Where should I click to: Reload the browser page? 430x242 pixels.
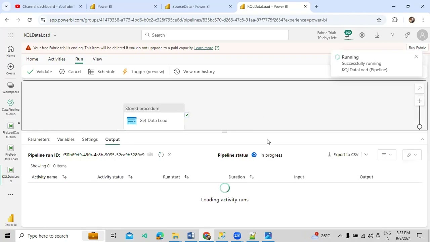(x=30, y=20)
